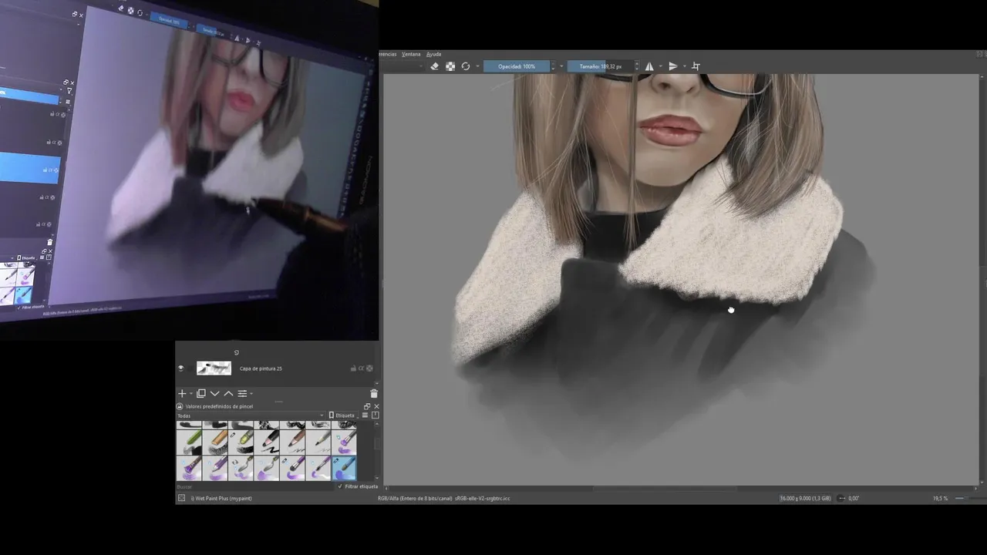Open the Ventana menu
Screen dimensions: 987x555
point(411,54)
